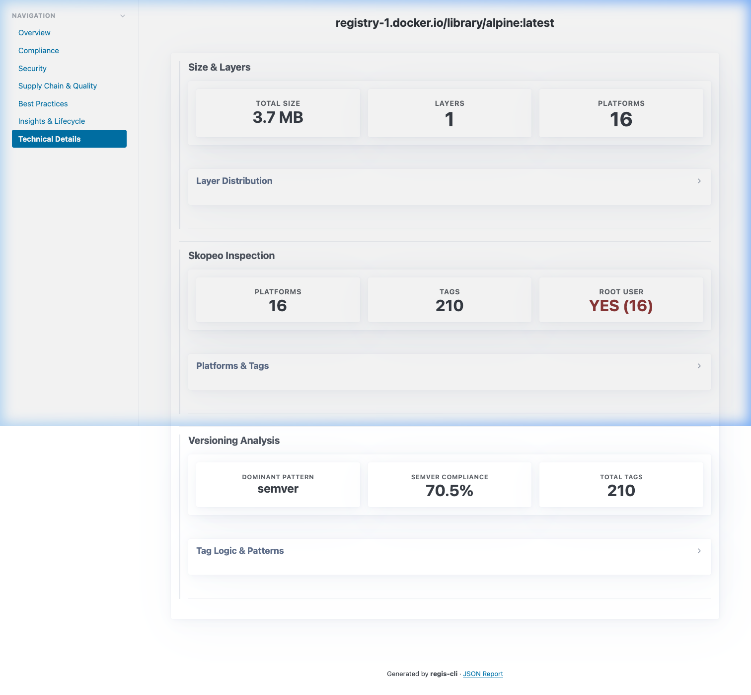Expand Tag Logic & Patterns section

(240, 551)
